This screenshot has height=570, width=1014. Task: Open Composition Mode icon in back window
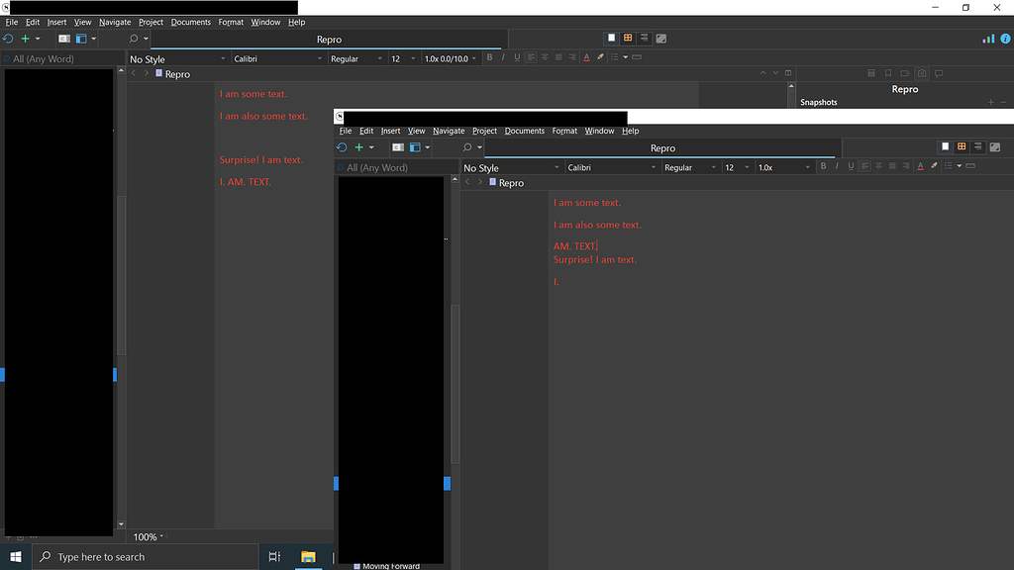(x=660, y=39)
